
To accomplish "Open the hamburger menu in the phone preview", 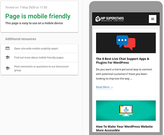I will pyautogui.click(x=153, y=19).
